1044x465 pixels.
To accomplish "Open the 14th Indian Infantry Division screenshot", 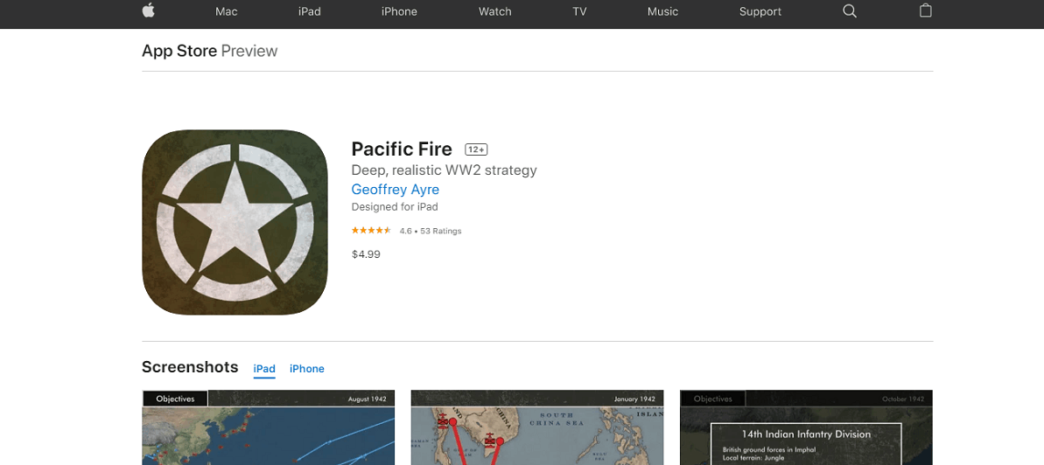I will click(806, 427).
